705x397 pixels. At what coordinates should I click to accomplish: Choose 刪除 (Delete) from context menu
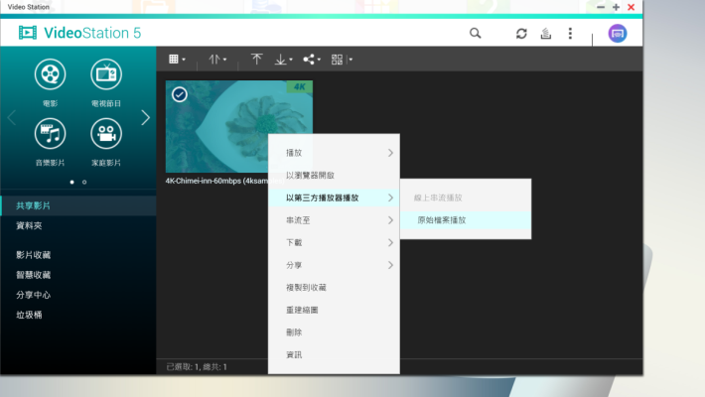pyautogui.click(x=334, y=332)
